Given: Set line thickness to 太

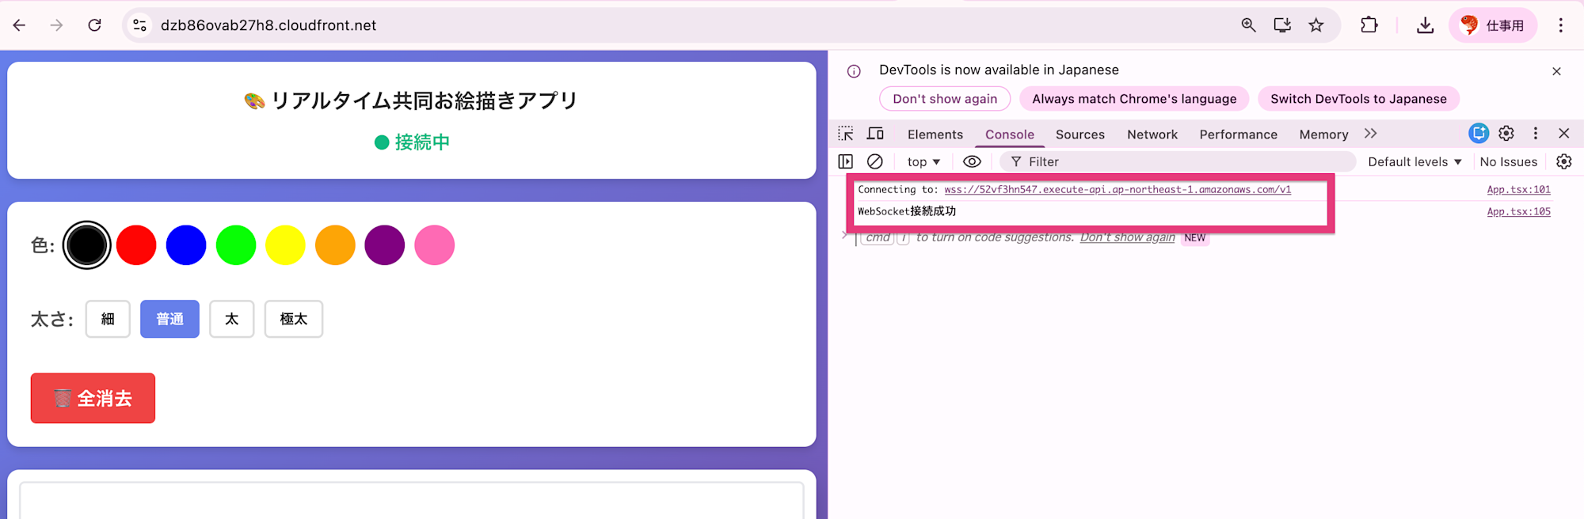Looking at the screenshot, I should tap(231, 319).
